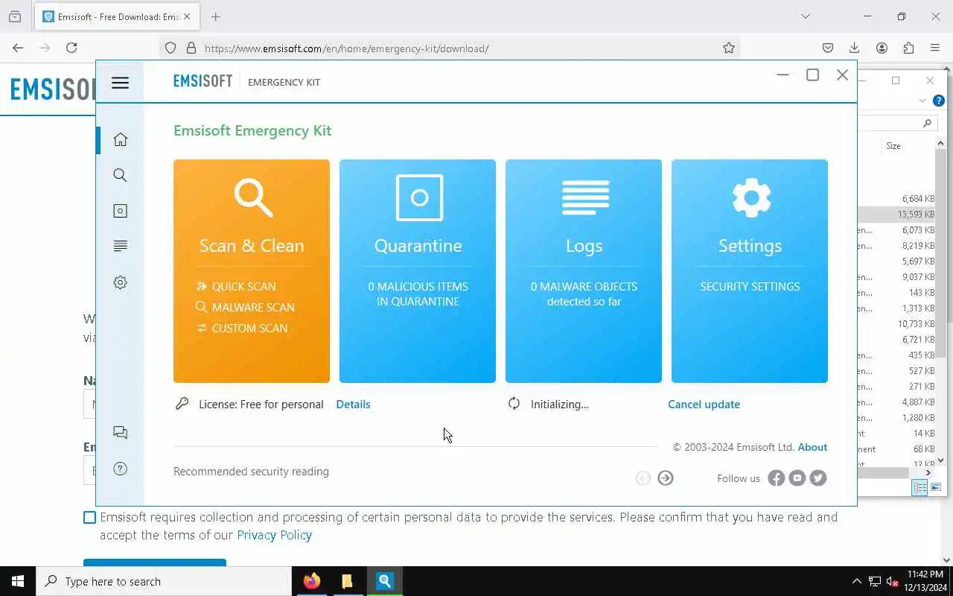Go to next recommended reading arrow
The width and height of the screenshot is (953, 596).
coord(666,478)
